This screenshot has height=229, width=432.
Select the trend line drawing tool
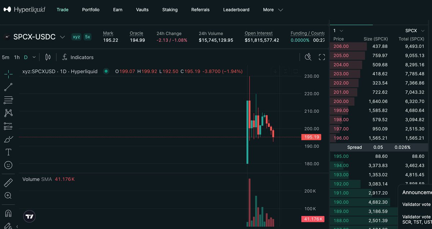click(8, 87)
